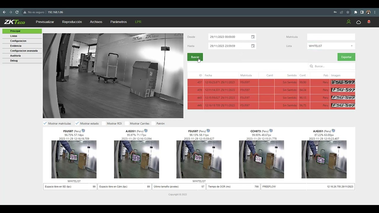This screenshot has width=379, height=213.
Task: Open the Desde date calendar picker
Action: click(x=253, y=37)
